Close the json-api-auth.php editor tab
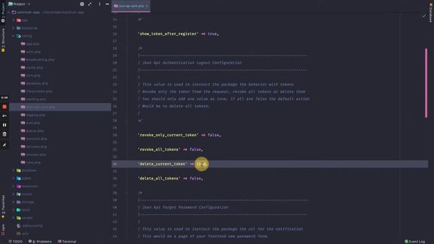The image size is (434, 244). [x=146, y=6]
